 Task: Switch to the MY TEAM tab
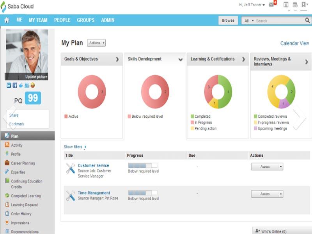click(38, 20)
